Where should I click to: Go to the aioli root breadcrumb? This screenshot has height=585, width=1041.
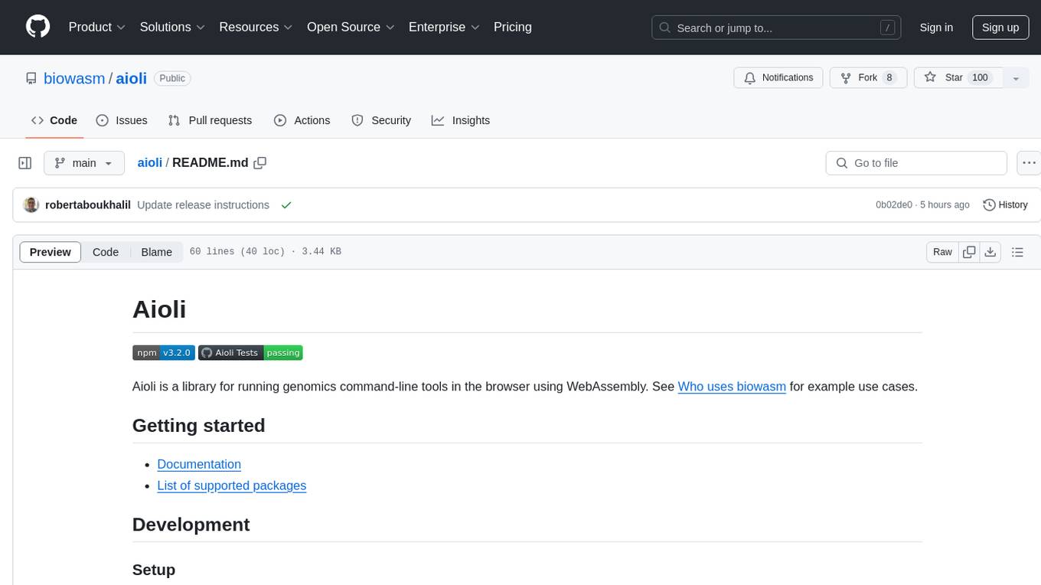(x=149, y=162)
